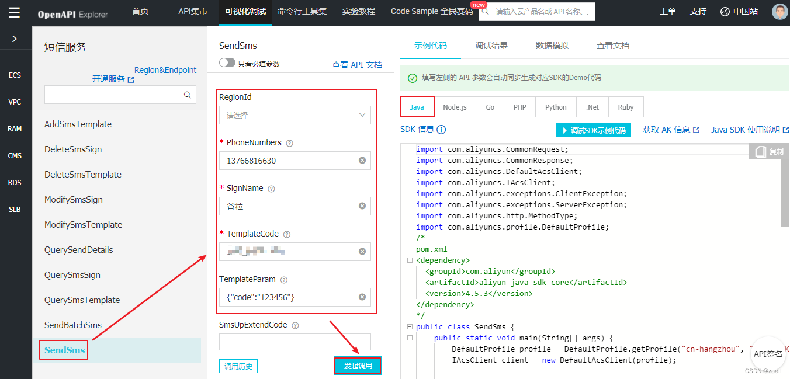This screenshot has width=790, height=379.
Task: Select the .Net language tab
Action: click(x=592, y=107)
